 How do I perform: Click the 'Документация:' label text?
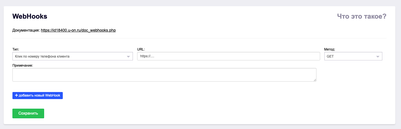(26, 30)
